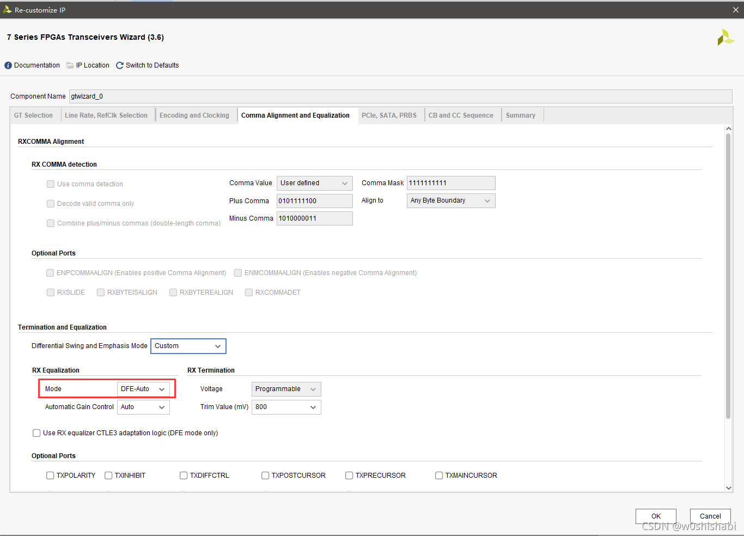Screen dimensions: 744x536
Task: Toggle the Use RX equalizer CTLE3 adaptation logic checkbox
Action: pos(36,433)
